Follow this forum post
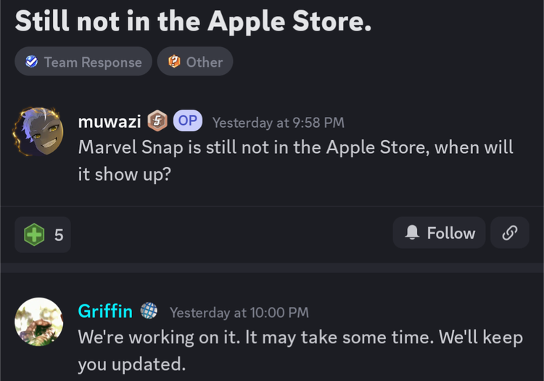This screenshot has height=381, width=544. pyautogui.click(x=439, y=232)
